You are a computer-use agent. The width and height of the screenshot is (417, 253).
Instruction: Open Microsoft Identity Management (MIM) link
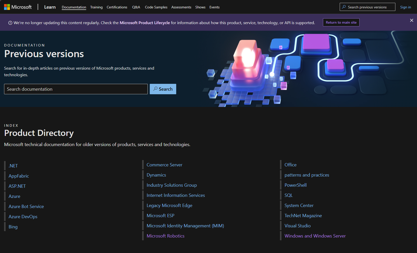tap(185, 226)
